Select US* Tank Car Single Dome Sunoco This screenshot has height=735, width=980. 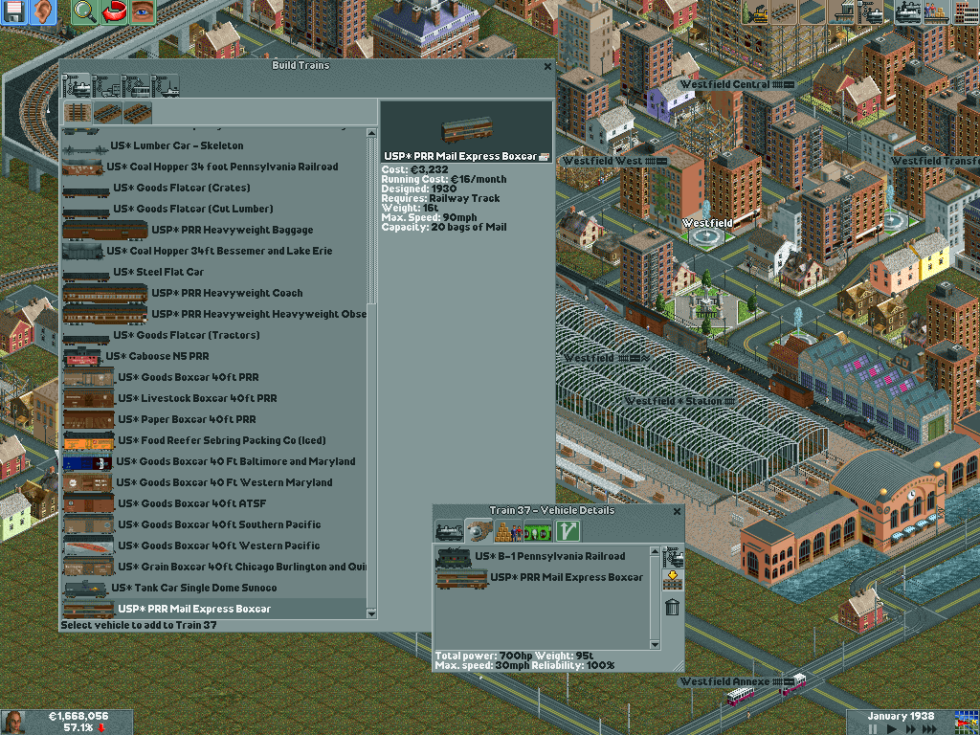click(x=213, y=588)
